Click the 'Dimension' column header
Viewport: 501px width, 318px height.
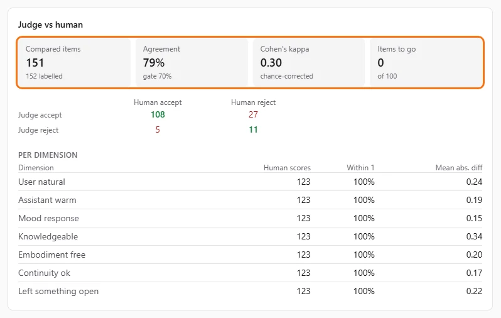click(x=36, y=168)
